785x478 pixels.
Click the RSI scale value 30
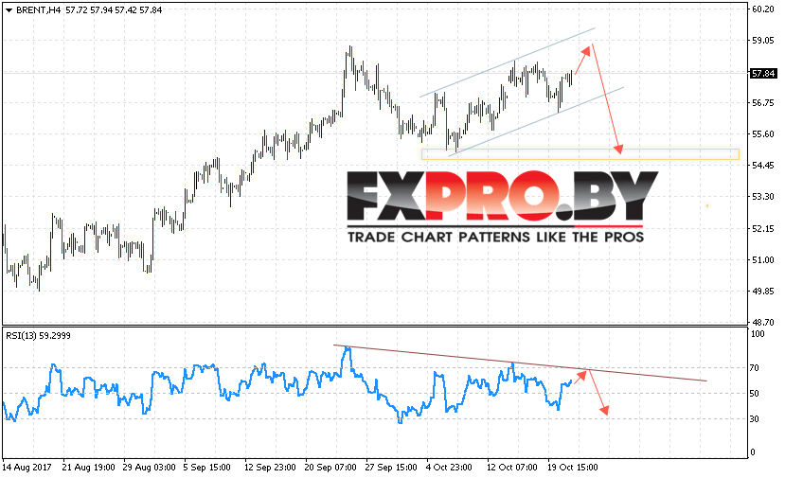pos(755,419)
